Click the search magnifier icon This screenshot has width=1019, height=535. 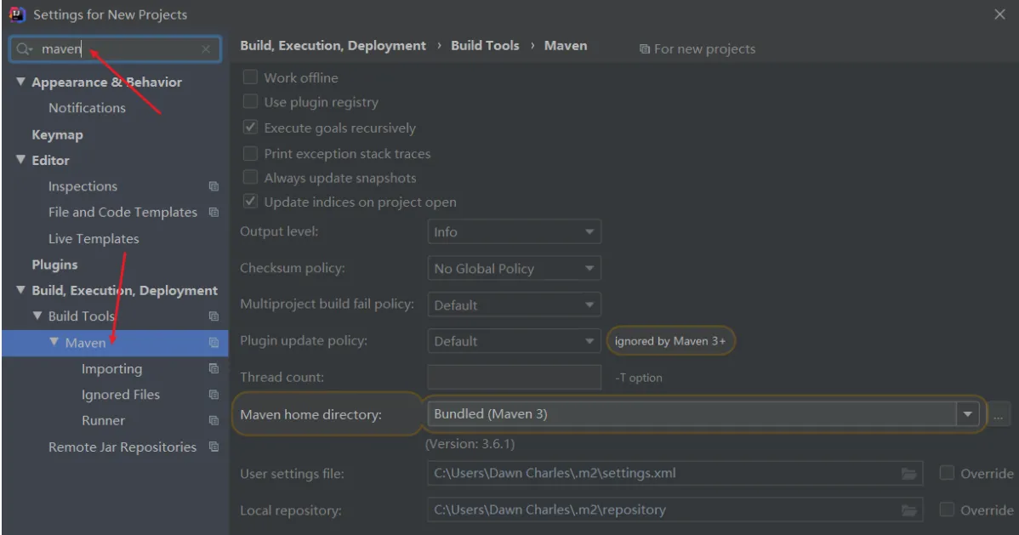[23, 49]
